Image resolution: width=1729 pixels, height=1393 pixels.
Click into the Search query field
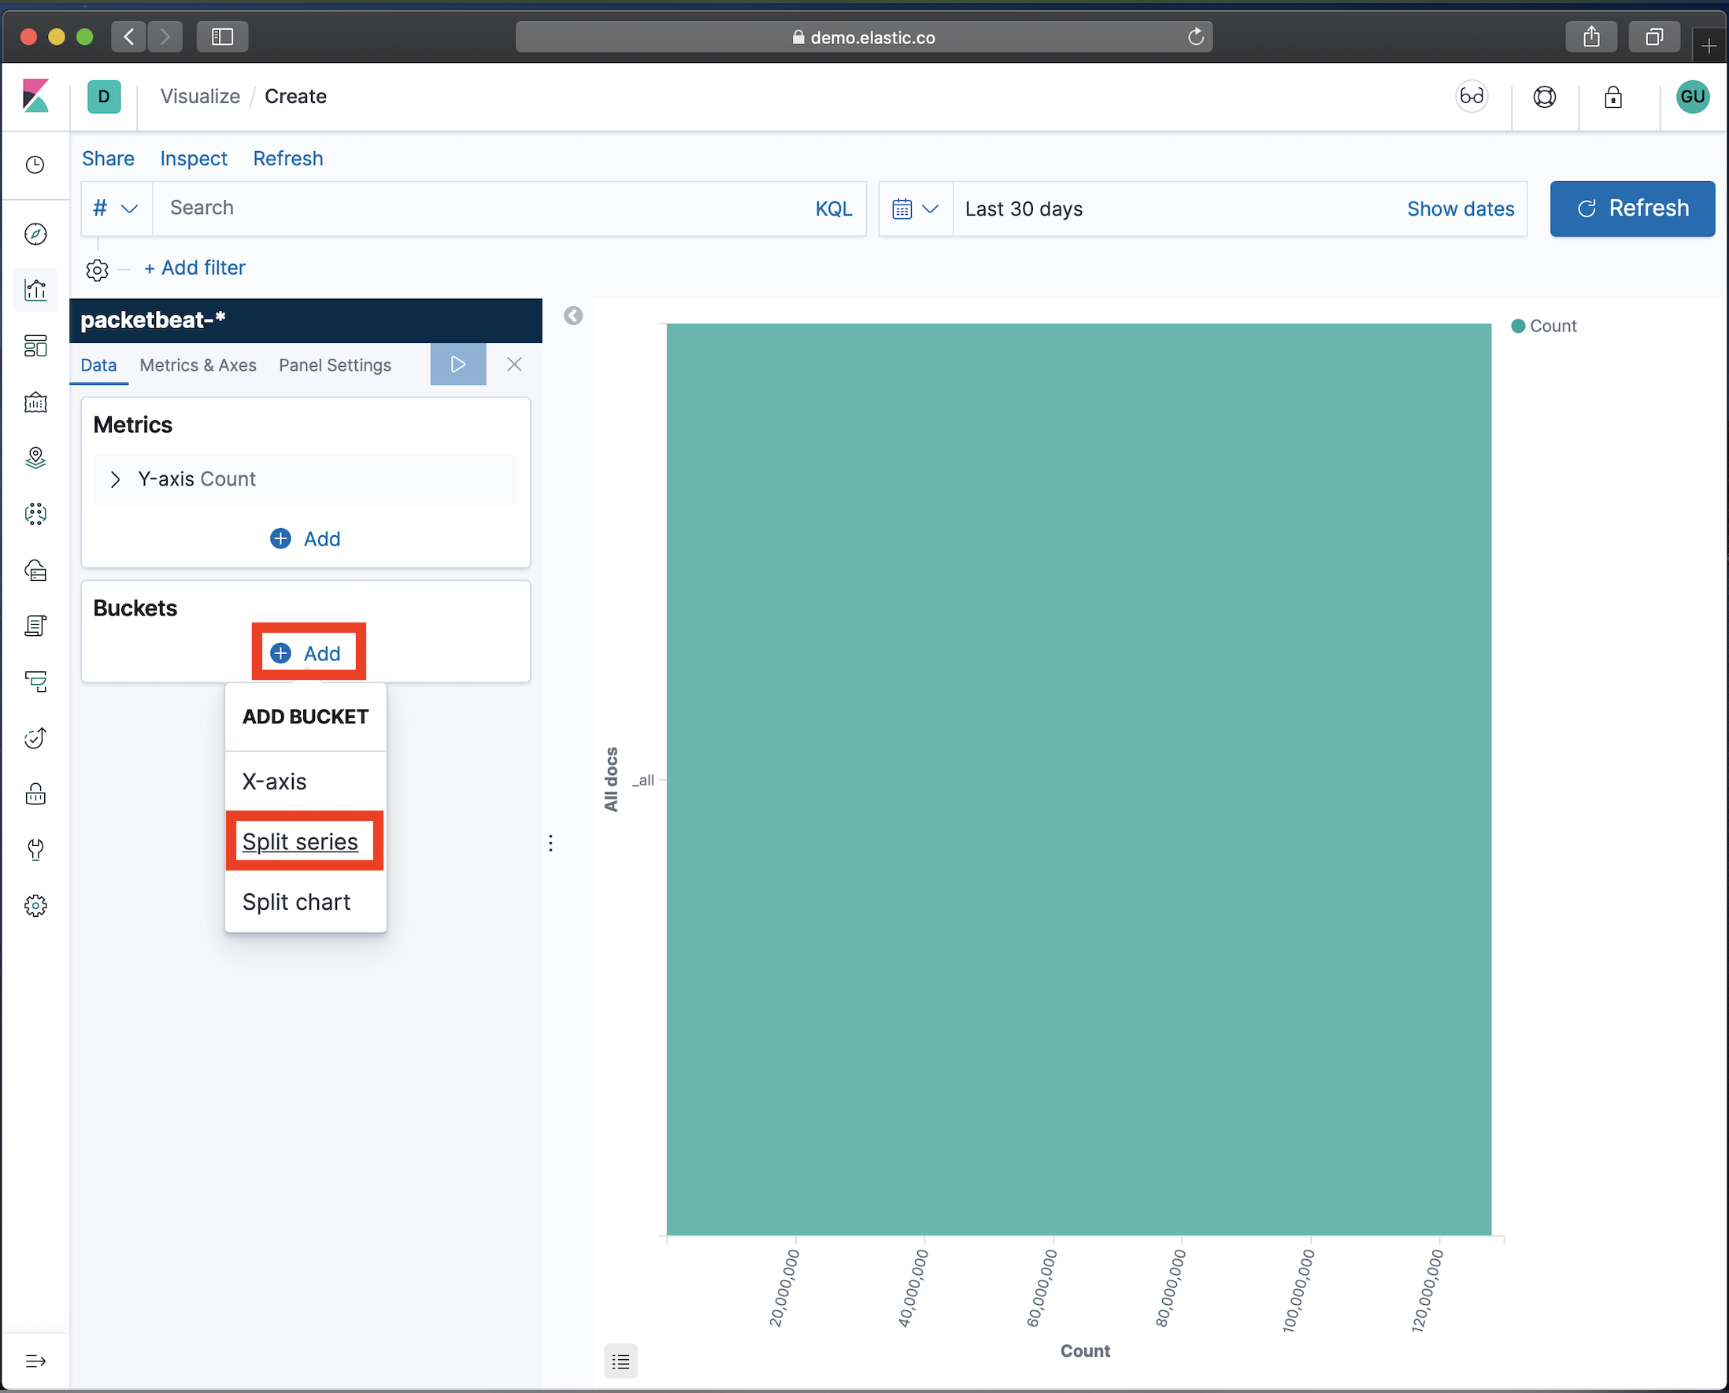pos(482,209)
